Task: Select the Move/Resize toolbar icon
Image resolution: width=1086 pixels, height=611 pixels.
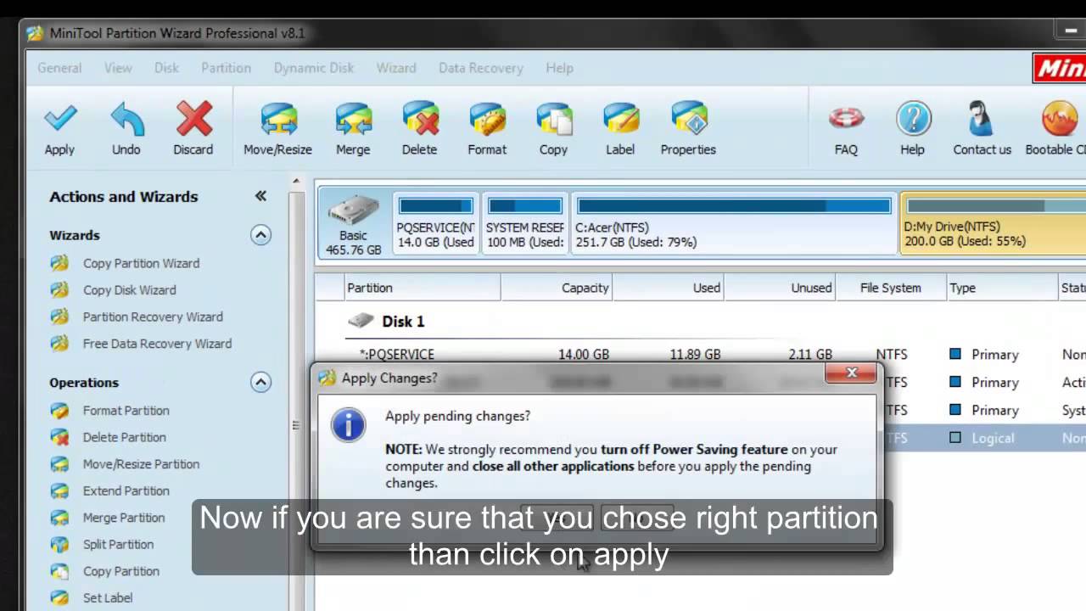Action: tap(278, 120)
